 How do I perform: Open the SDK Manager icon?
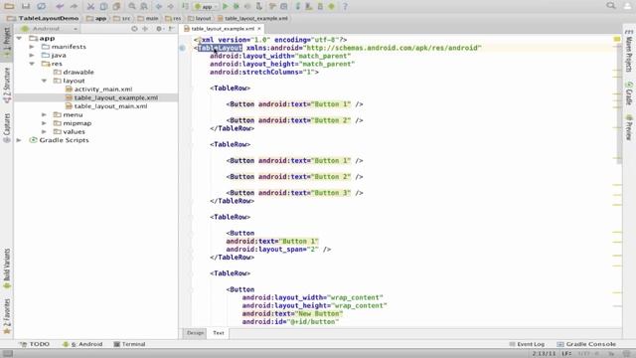(320, 6)
